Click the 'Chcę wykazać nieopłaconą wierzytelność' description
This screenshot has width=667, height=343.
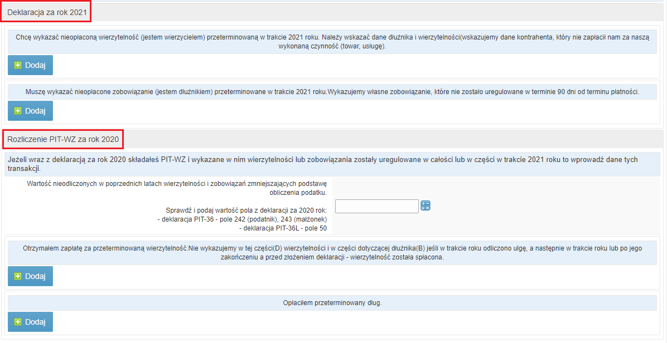[332, 42]
